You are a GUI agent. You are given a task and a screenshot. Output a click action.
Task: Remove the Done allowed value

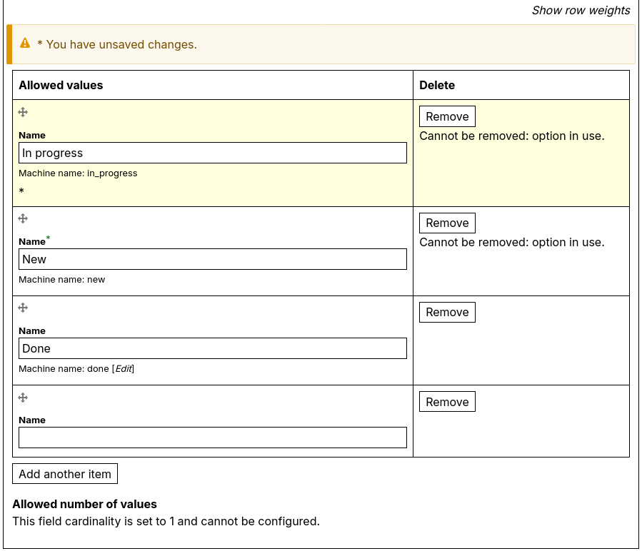[x=446, y=312]
